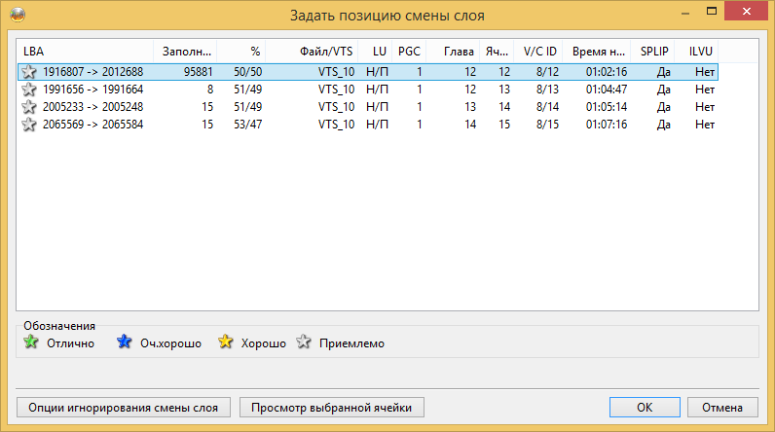The width and height of the screenshot is (775, 432).
Task: Click the PGC column header
Action: pyautogui.click(x=409, y=52)
